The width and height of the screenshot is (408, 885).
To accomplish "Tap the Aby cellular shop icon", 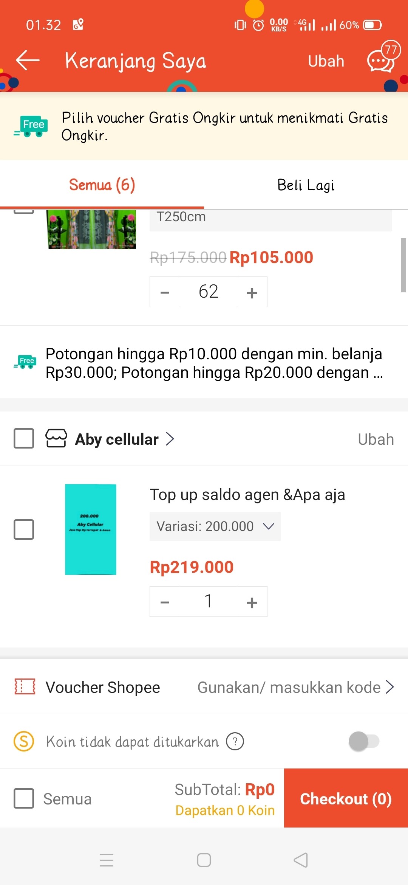I will tap(56, 439).
